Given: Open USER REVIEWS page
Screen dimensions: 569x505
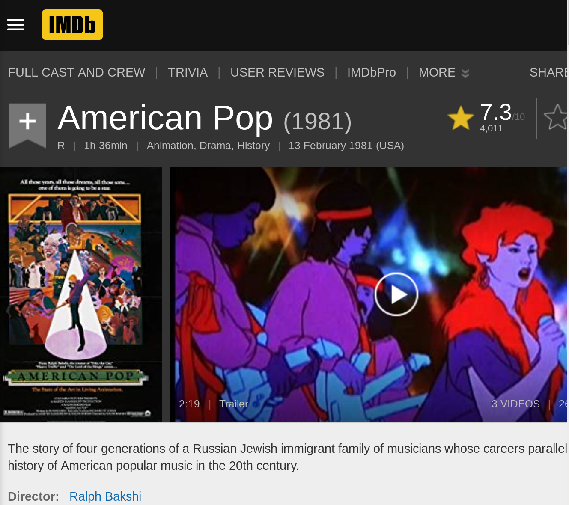Looking at the screenshot, I should [277, 73].
